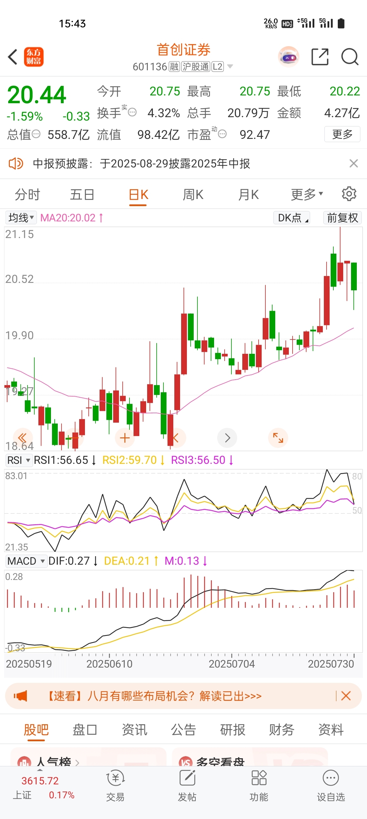Switch to the 周K chart tab
This screenshot has height=819, width=367.
(x=193, y=195)
